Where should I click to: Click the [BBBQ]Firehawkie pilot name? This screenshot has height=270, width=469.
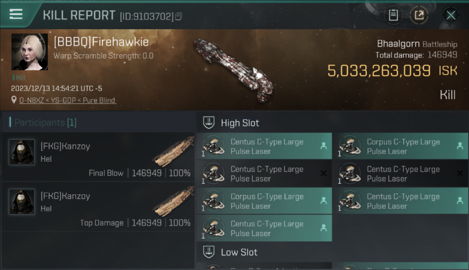point(101,42)
